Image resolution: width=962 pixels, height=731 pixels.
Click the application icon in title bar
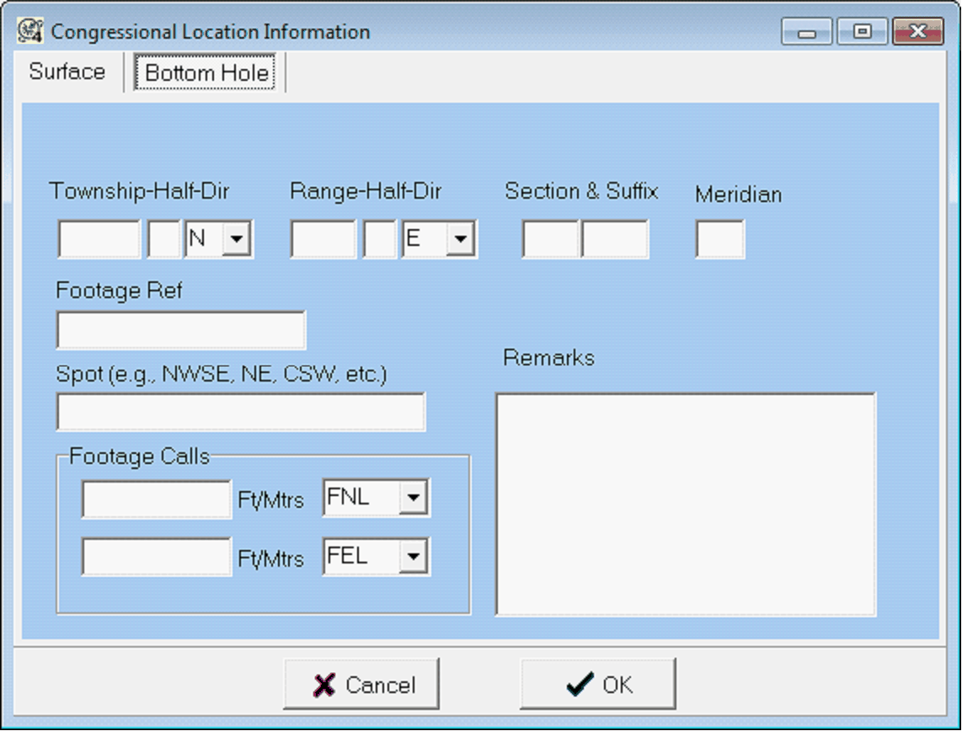(30, 32)
